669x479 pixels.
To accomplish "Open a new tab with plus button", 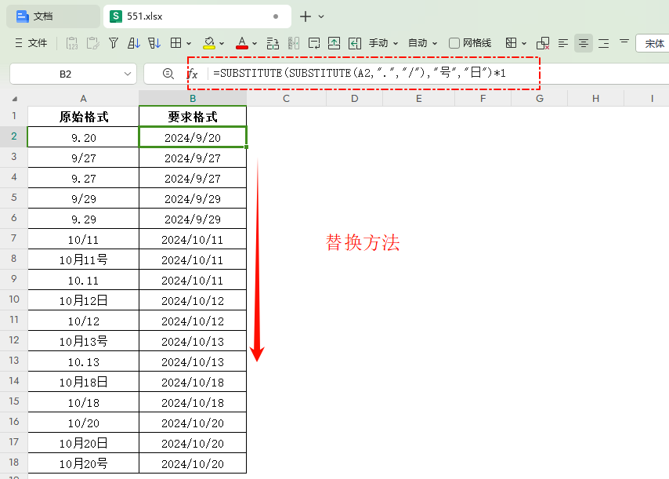I will [306, 16].
